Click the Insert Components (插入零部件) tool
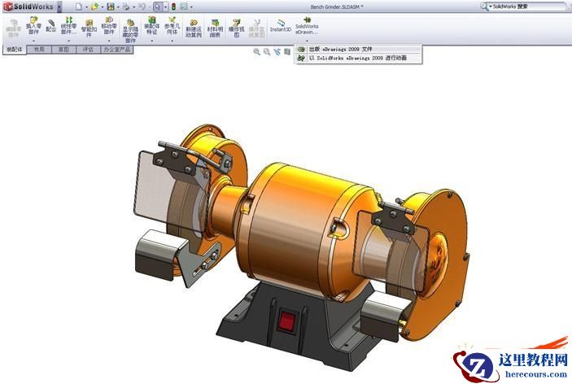 coord(33,26)
